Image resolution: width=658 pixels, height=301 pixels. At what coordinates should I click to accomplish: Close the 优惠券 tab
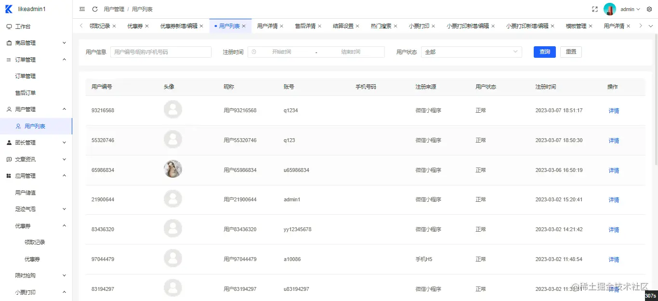147,26
